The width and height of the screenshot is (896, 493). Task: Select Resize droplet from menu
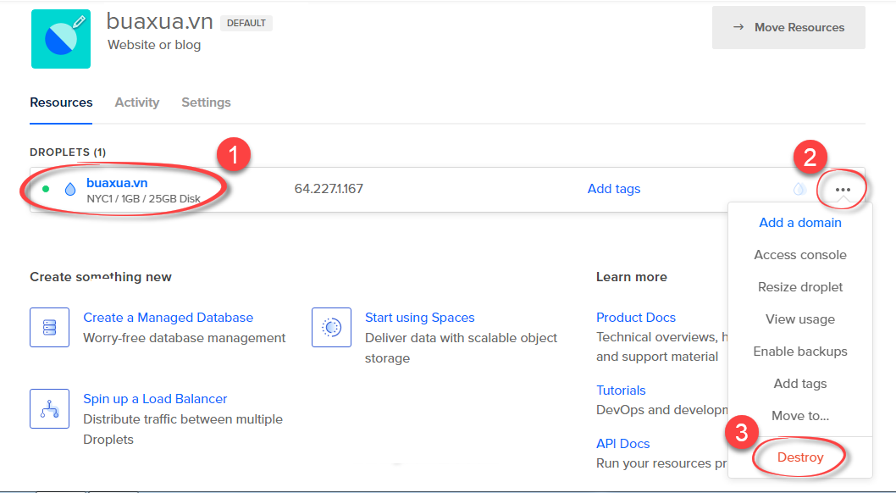800,287
